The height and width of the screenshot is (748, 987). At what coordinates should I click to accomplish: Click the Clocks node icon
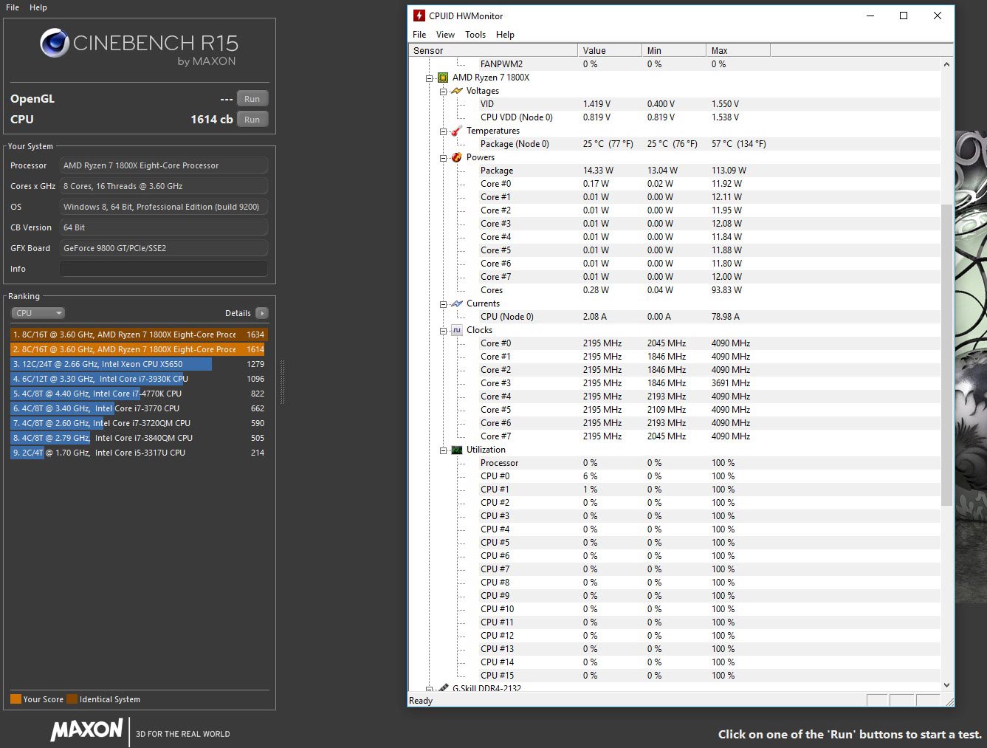[x=457, y=330]
